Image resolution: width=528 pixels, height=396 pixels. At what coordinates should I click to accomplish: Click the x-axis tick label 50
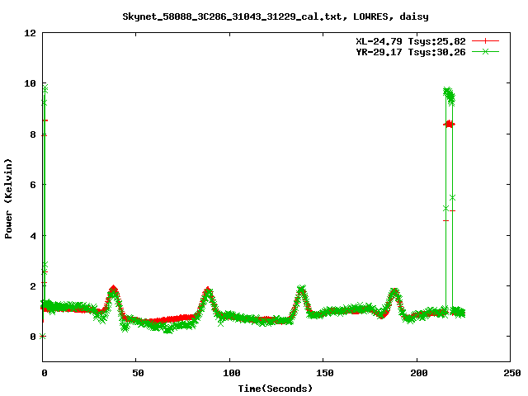[138, 373]
